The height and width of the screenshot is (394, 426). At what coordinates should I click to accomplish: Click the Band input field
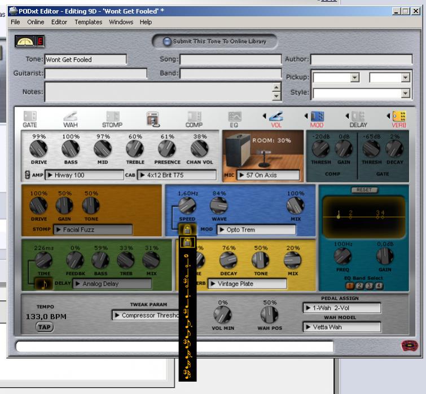(x=230, y=73)
